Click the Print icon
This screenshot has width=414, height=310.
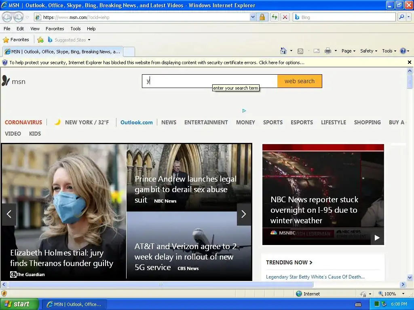tap(327, 51)
